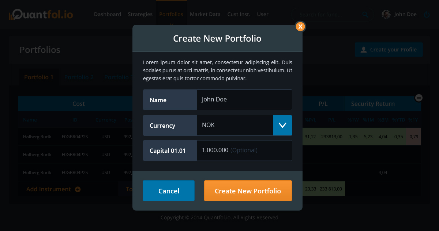
Task: Click the Quantfol.io logo
Action: 41,15
